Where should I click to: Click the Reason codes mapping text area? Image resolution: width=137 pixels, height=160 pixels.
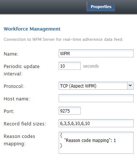point(96,143)
